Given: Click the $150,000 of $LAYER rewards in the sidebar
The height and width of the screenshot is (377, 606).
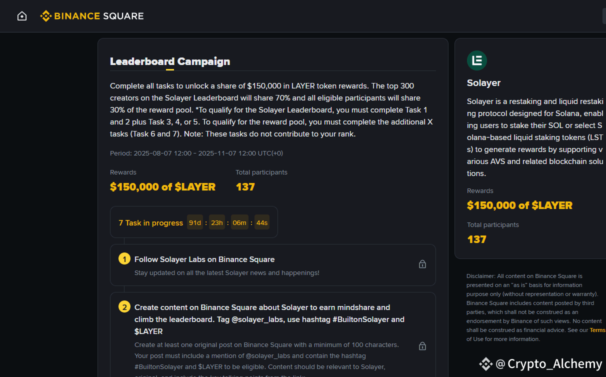Looking at the screenshot, I should [519, 205].
